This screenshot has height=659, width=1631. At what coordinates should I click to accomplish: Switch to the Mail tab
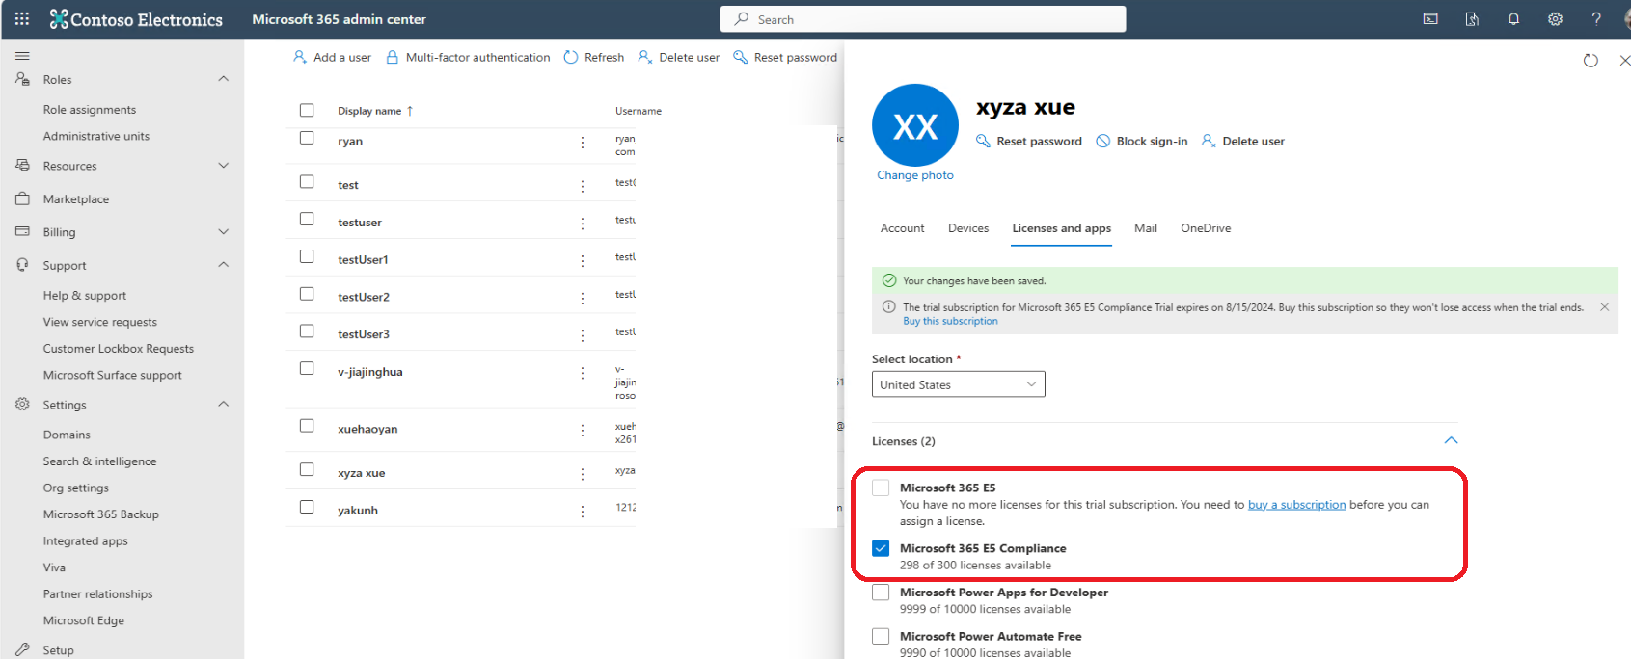(1146, 228)
